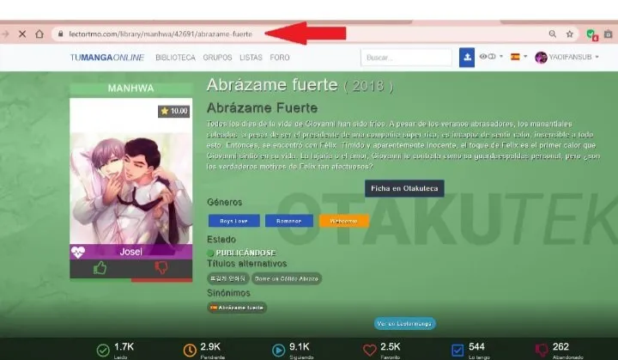Click the Abrázame fuerte synonym tag
The width and height of the screenshot is (618, 360).
[x=237, y=308]
